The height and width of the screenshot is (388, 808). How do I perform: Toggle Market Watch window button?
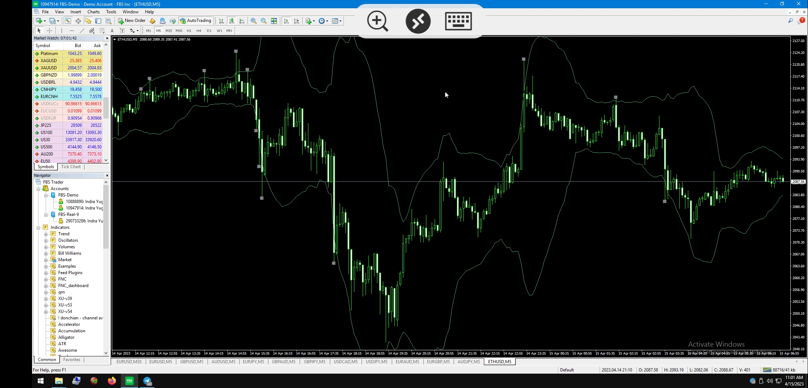68,21
